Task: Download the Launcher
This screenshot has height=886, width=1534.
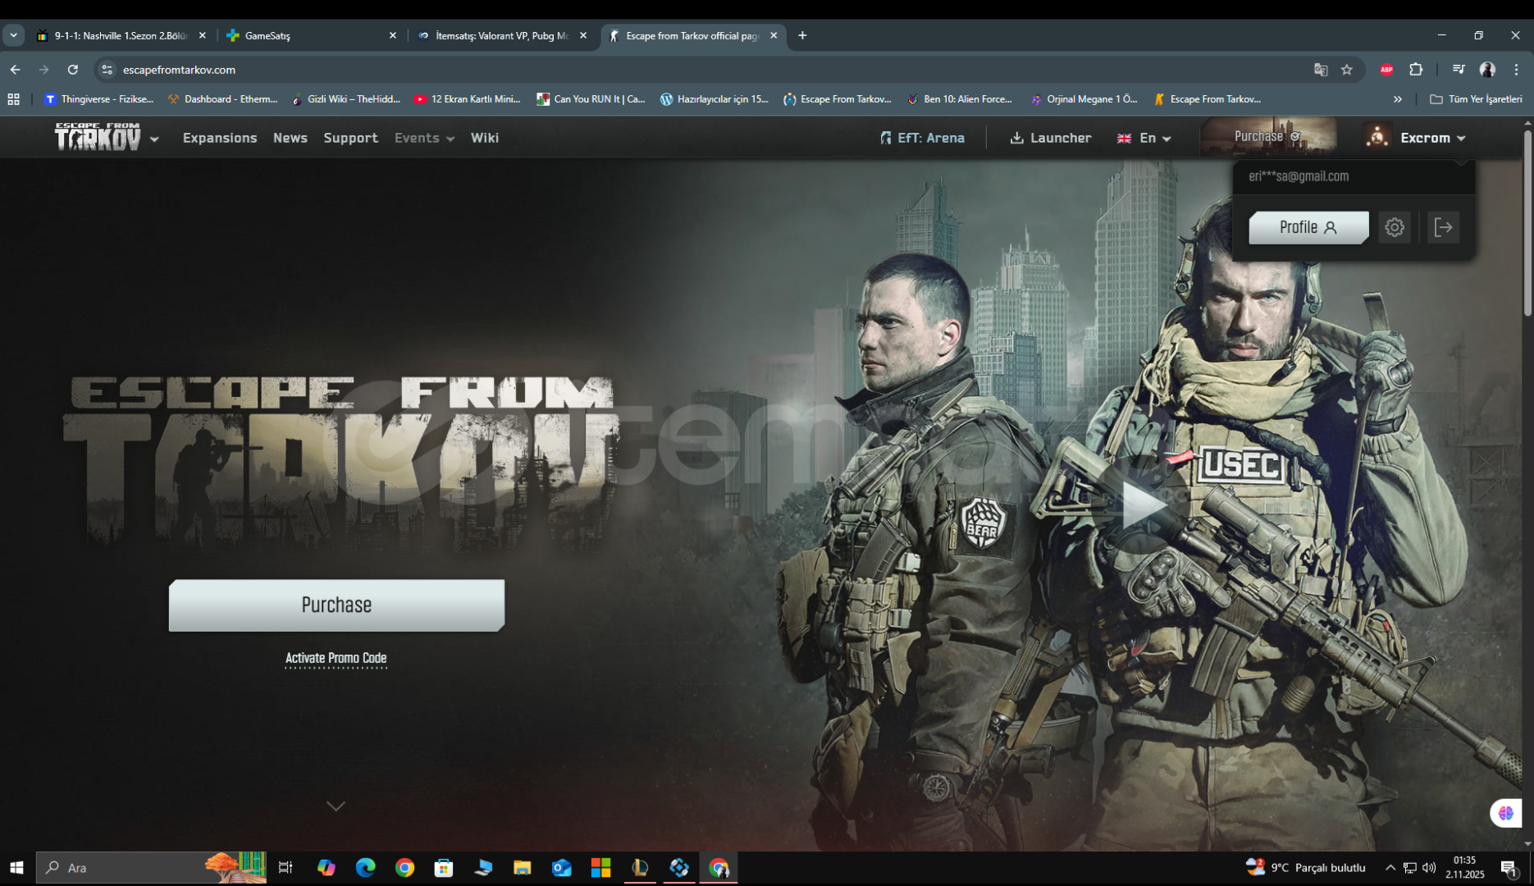Action: pos(1051,138)
